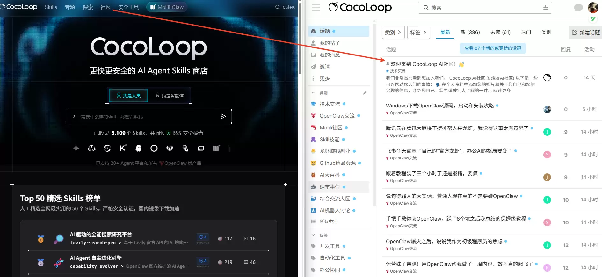
Task: Click the 新建话题 button
Action: (x=585, y=33)
